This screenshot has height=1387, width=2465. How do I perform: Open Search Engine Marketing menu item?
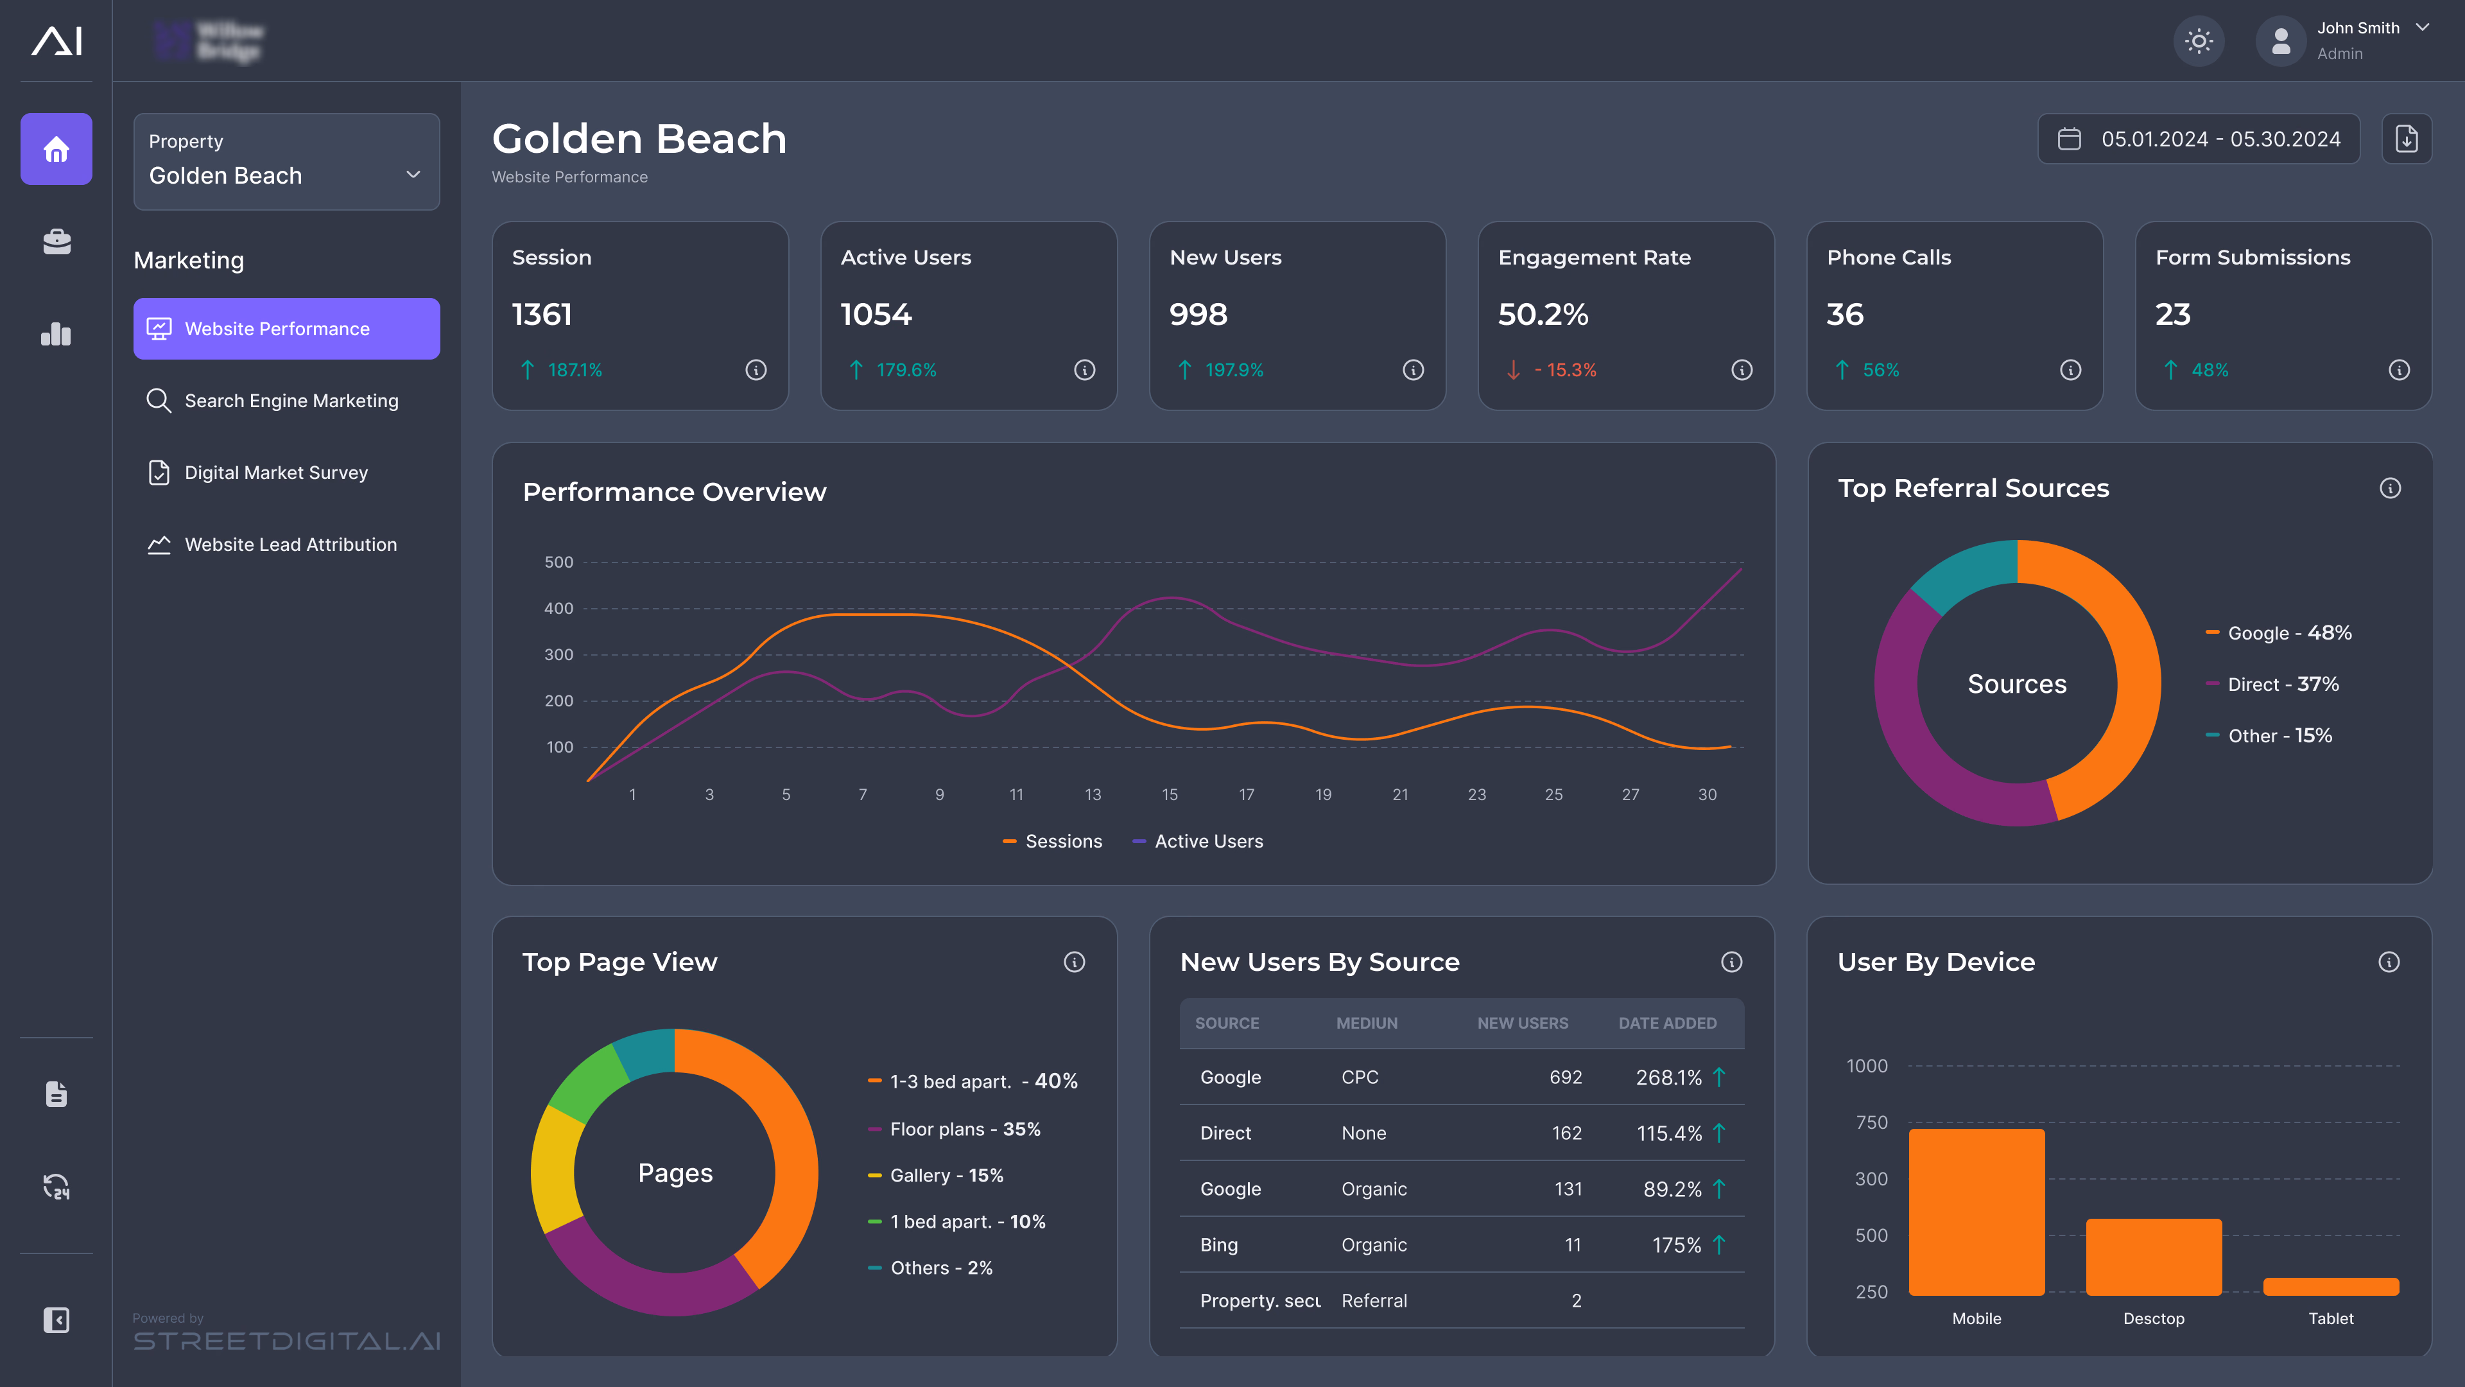click(x=286, y=400)
